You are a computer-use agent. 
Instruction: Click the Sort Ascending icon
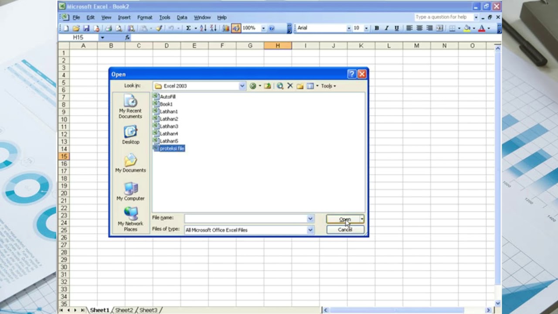tap(203, 28)
